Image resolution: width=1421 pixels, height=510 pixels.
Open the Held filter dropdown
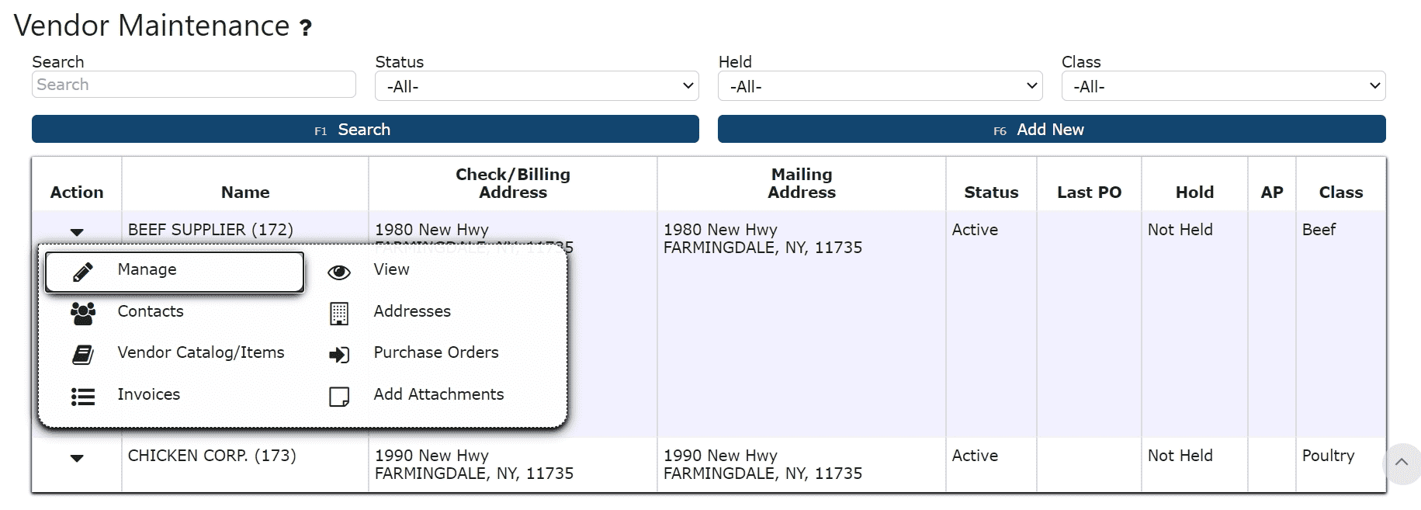[880, 86]
